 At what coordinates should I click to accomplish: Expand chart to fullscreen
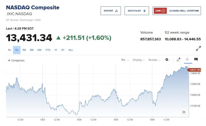click(198, 48)
